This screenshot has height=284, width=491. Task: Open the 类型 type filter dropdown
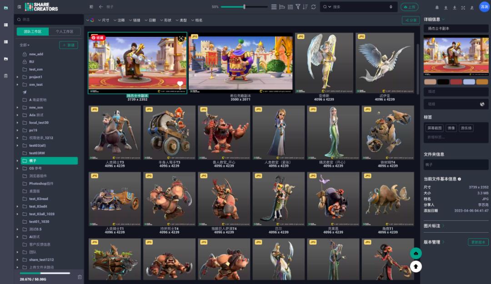(181, 20)
